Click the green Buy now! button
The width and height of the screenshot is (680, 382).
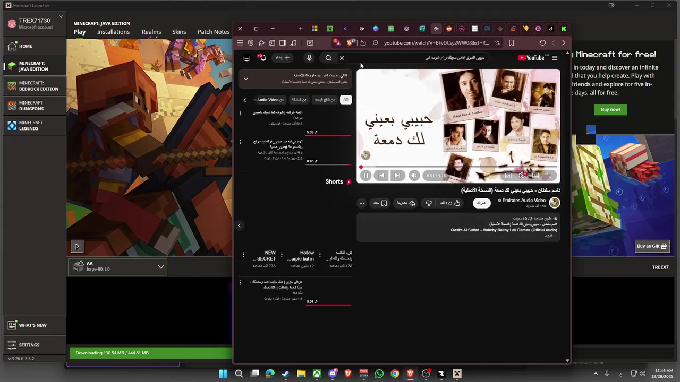point(610,109)
